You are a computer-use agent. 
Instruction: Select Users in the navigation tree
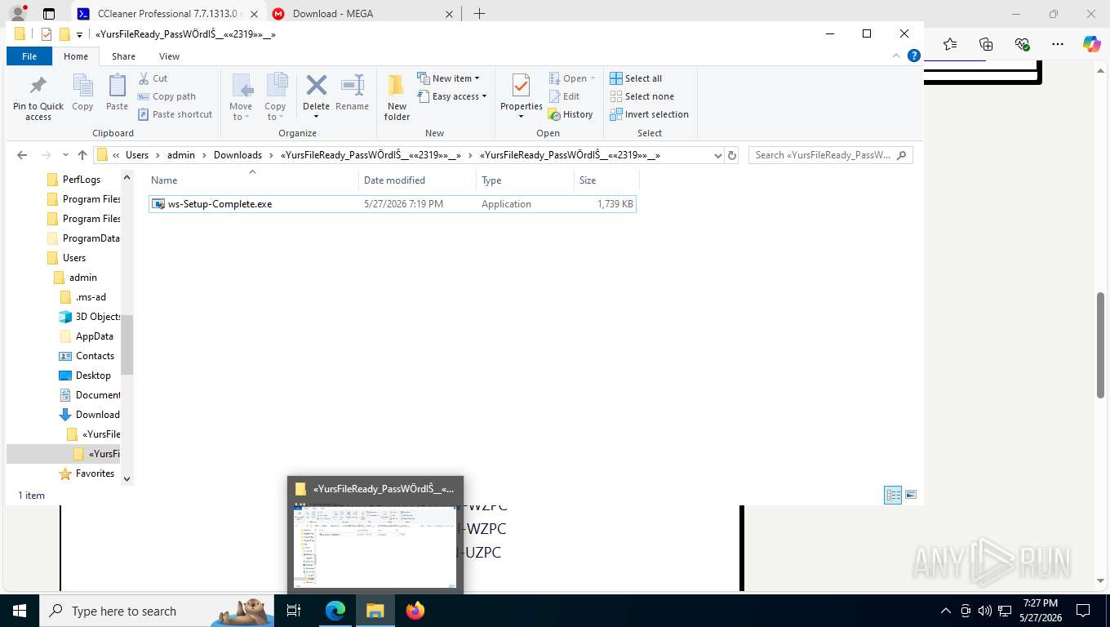[x=74, y=258]
